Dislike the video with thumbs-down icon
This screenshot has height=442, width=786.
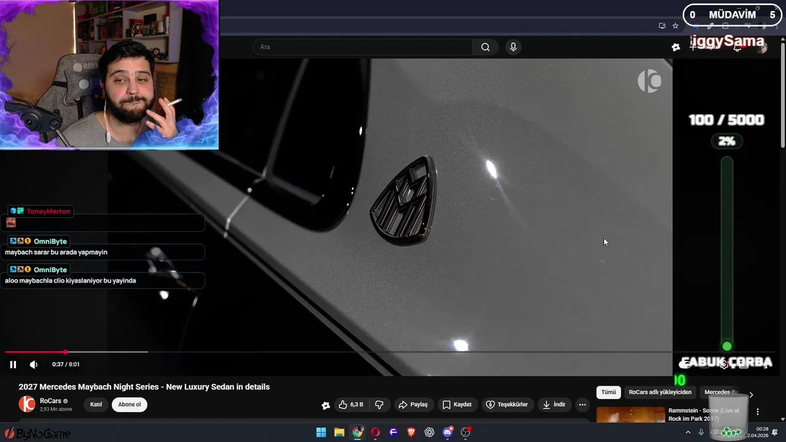pyautogui.click(x=379, y=405)
